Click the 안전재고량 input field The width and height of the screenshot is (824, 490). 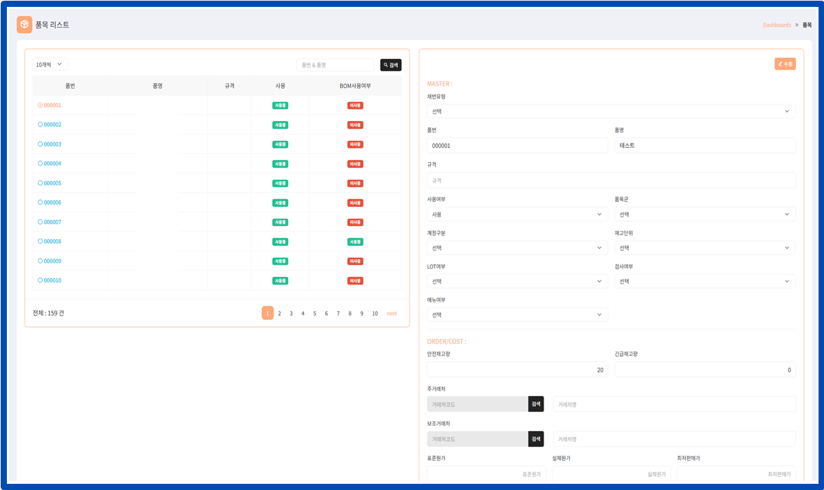tap(517, 370)
